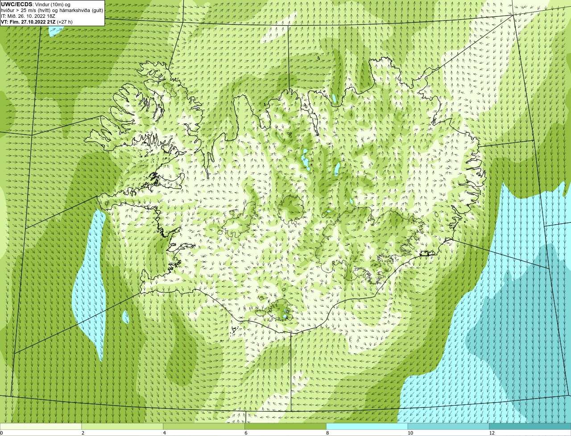Click the 'VT: Fim. 27.10.2022 21Z (+27 h)' line

(37, 21)
